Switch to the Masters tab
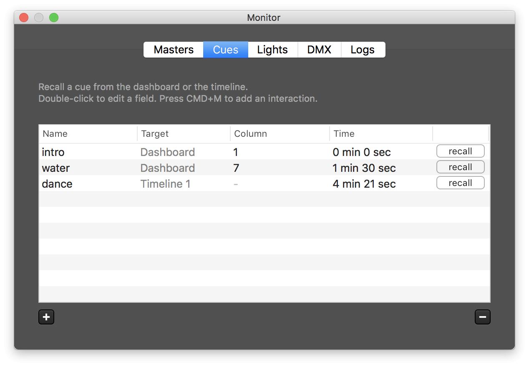This screenshot has height=367, width=529. pyautogui.click(x=174, y=50)
